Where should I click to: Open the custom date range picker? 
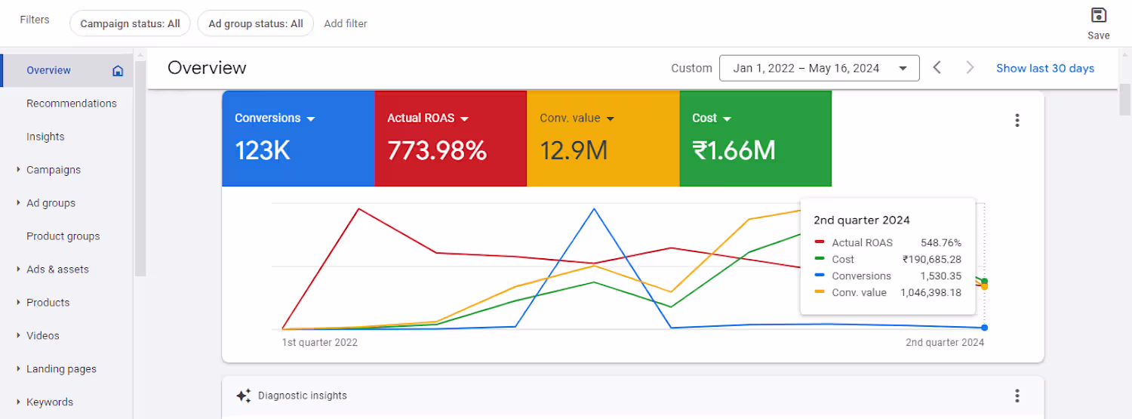(820, 68)
